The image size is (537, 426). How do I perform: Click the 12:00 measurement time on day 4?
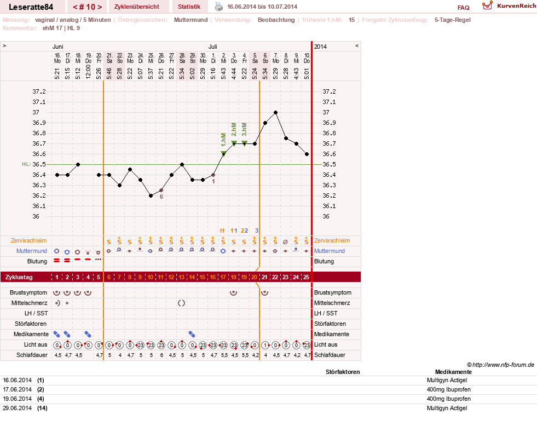tap(88, 72)
